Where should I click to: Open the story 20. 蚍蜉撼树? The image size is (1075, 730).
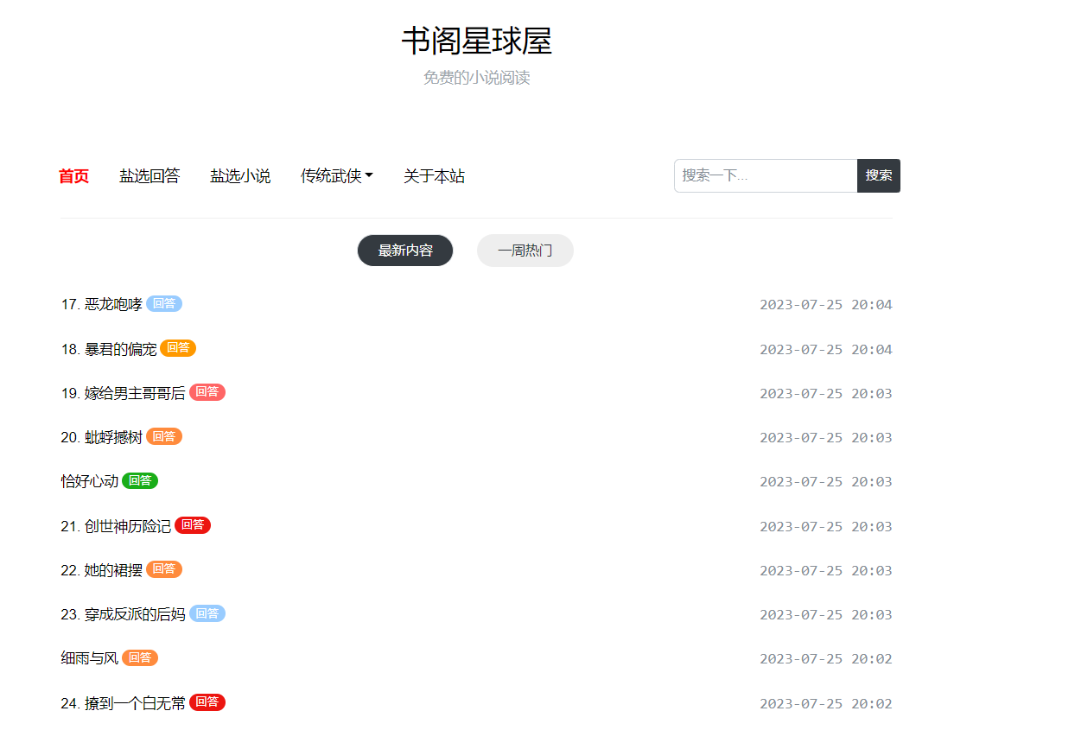coord(102,437)
